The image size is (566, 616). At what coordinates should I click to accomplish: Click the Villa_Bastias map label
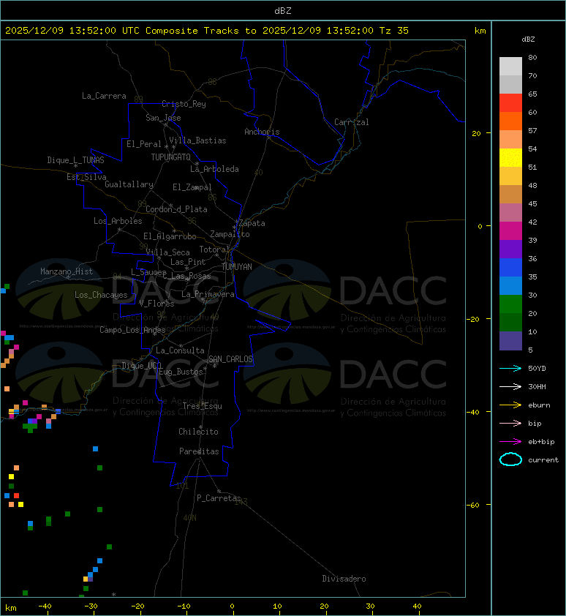(x=197, y=140)
